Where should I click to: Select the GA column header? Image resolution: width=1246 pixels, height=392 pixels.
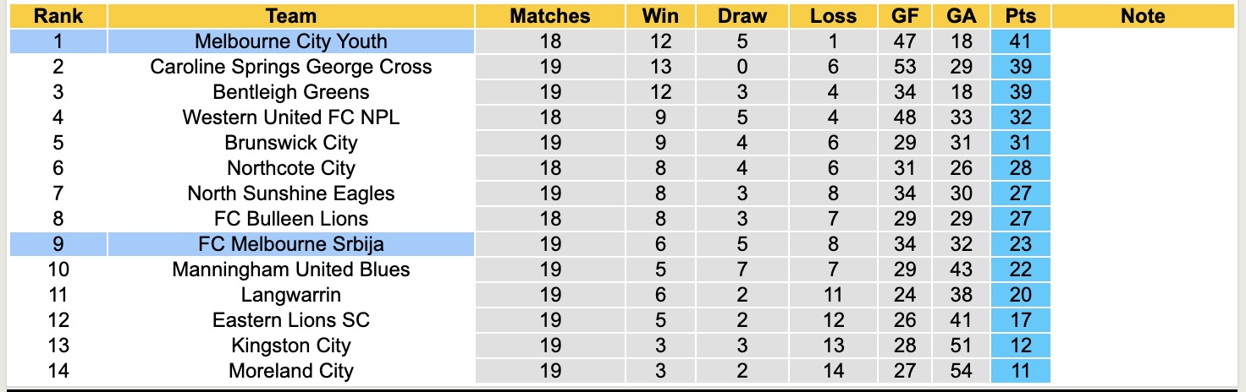pos(962,16)
